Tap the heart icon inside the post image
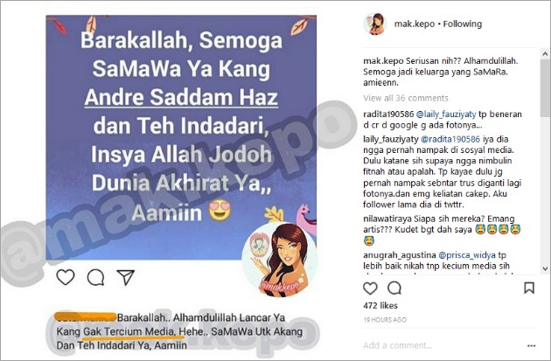 66,277
